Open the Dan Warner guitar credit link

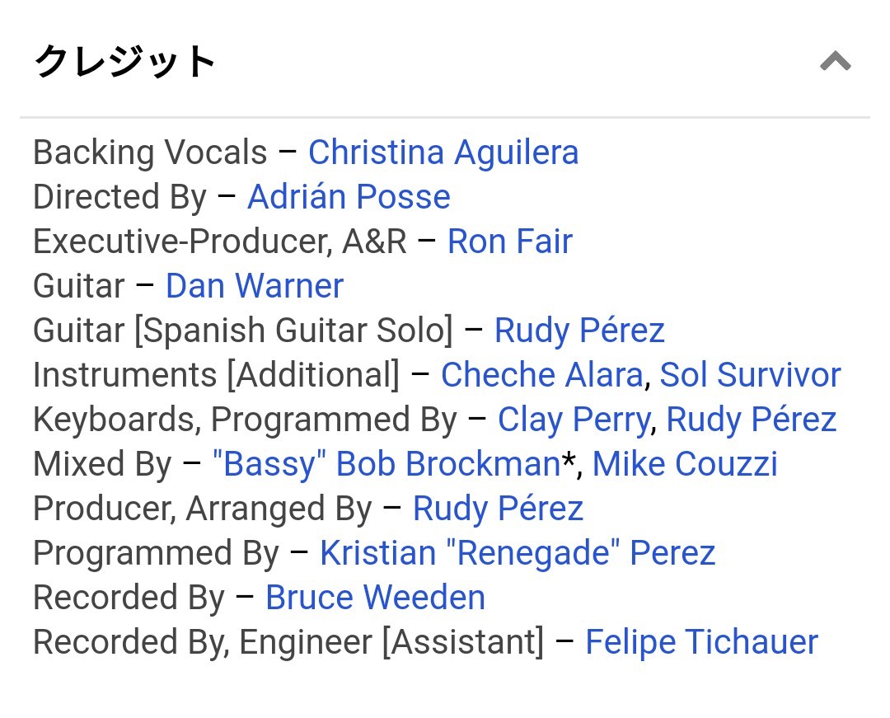255,285
